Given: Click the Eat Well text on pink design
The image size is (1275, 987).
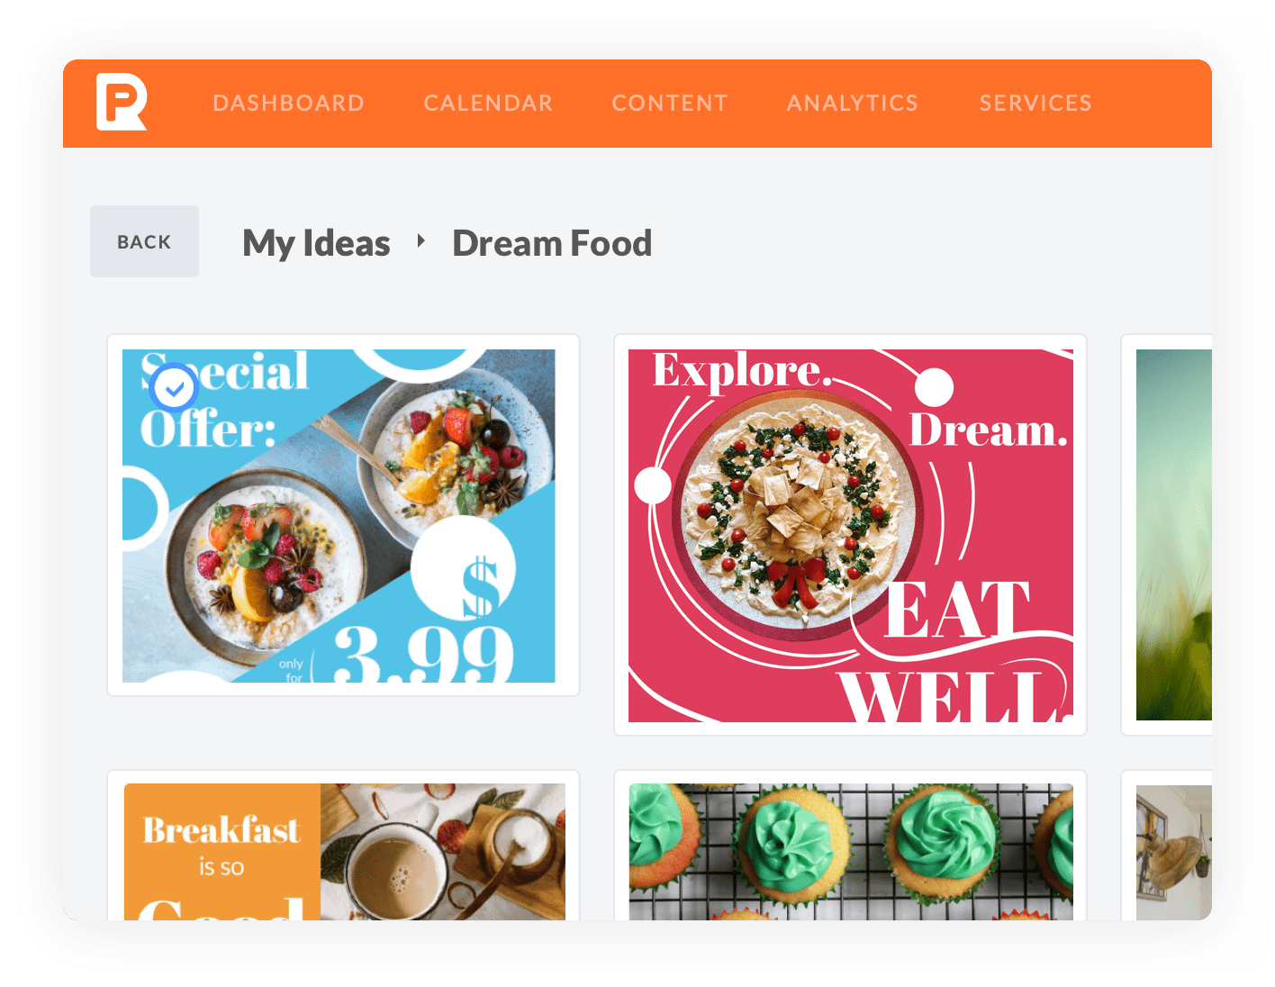Looking at the screenshot, I should (x=954, y=650).
